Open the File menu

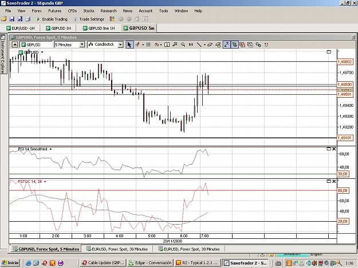coord(8,11)
